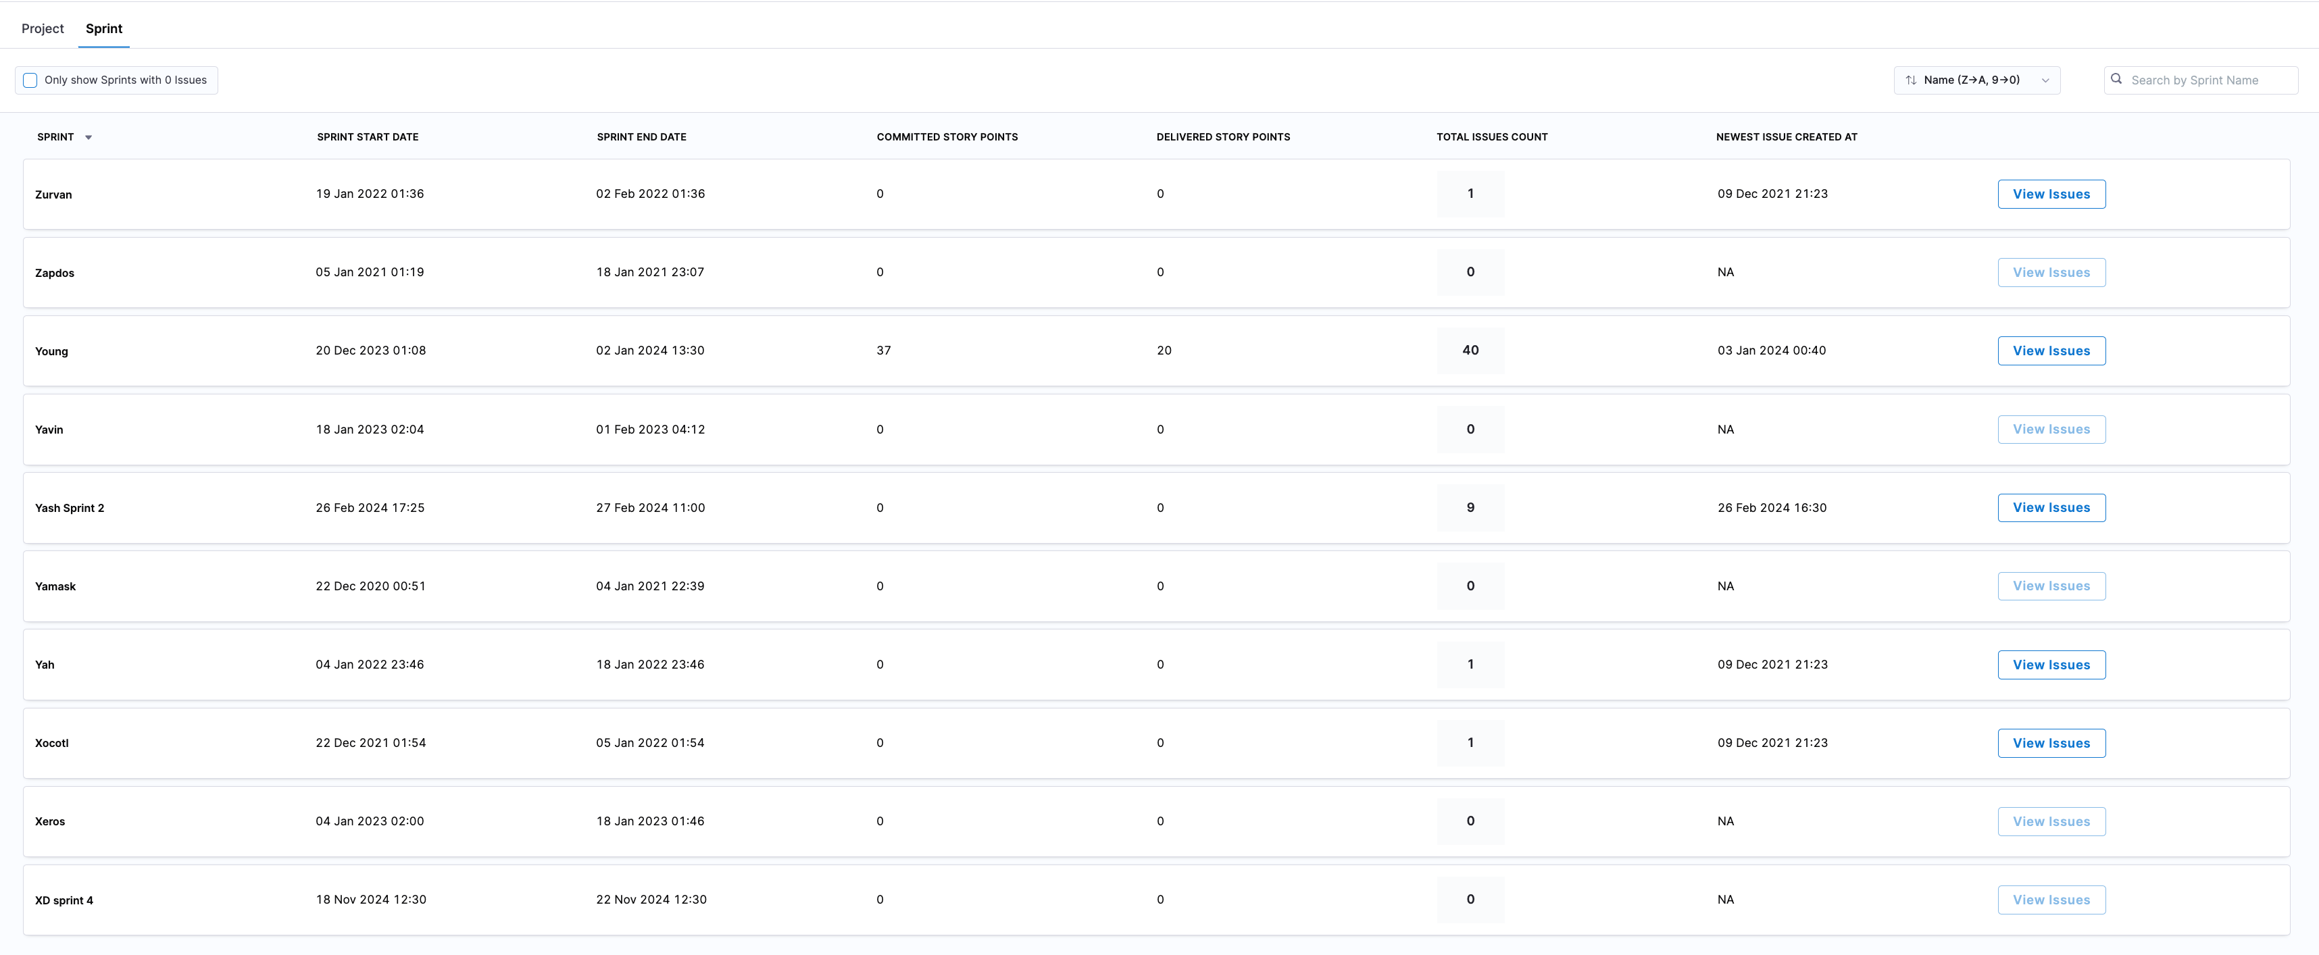Screen dimensions: 2319x955
Task: Click total issues count 40 badge
Action: pyautogui.click(x=1470, y=350)
